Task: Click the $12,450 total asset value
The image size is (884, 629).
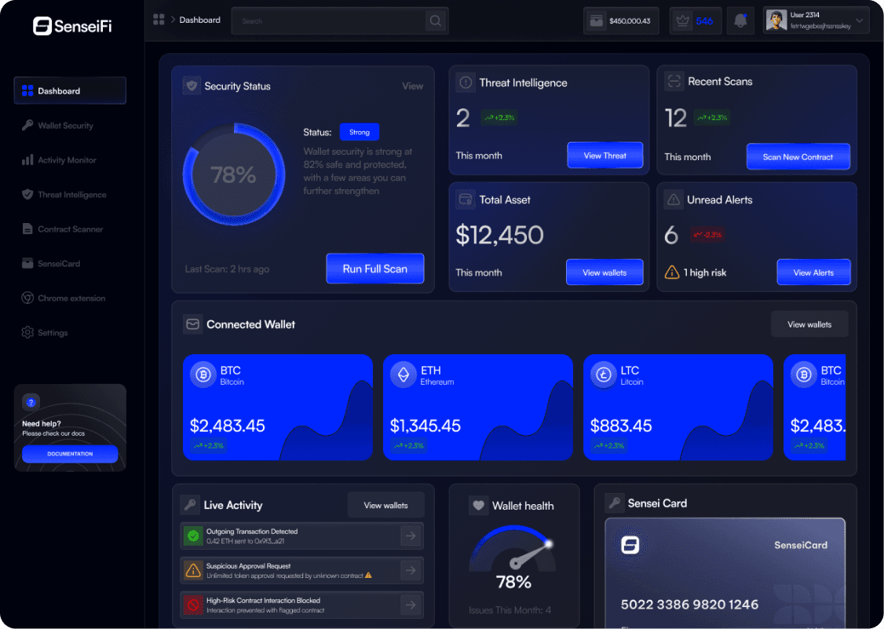Action: click(499, 235)
